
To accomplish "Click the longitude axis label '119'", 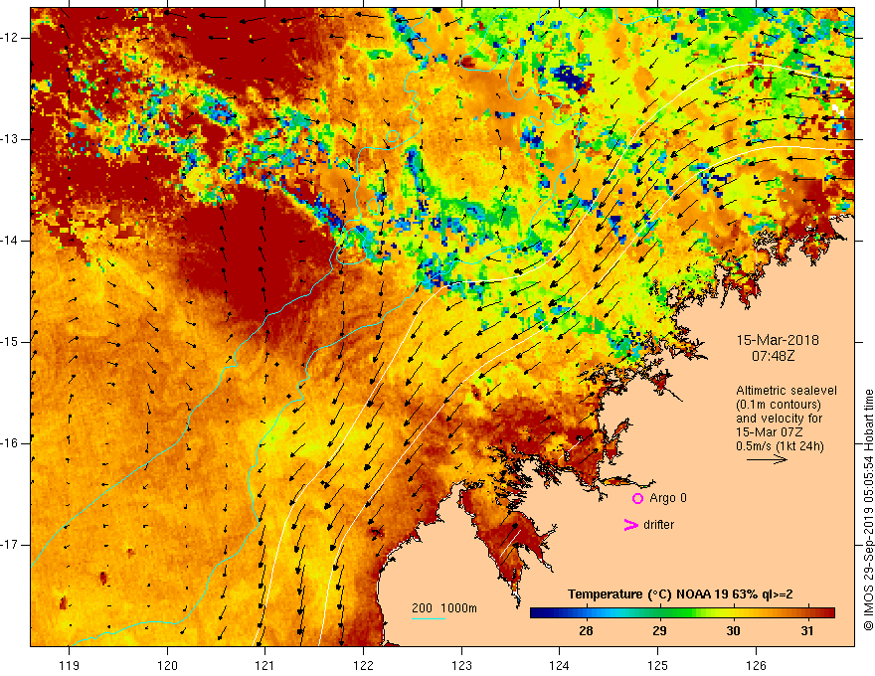I will [x=69, y=665].
